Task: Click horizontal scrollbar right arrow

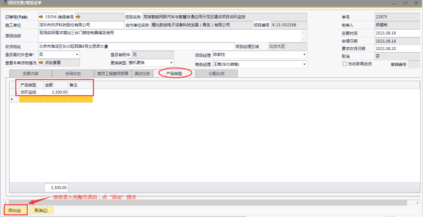Action: 418,203
